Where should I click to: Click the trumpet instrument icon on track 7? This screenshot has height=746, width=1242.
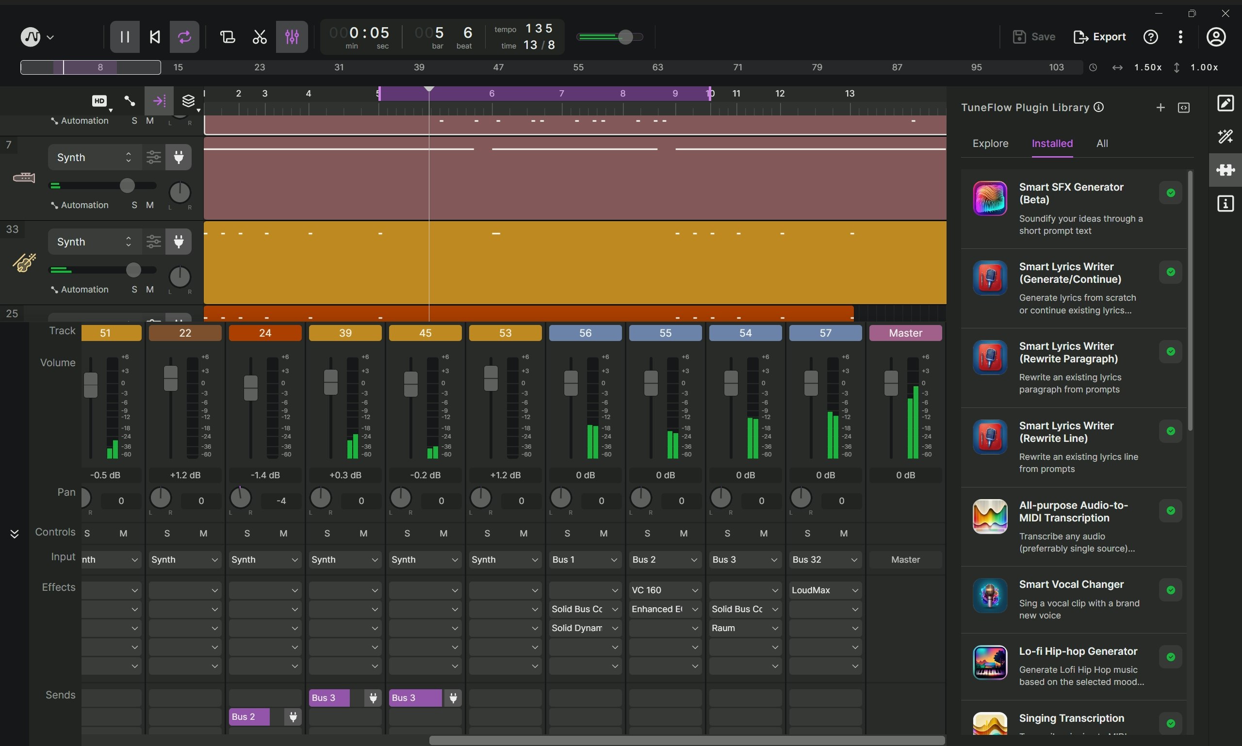(x=24, y=178)
